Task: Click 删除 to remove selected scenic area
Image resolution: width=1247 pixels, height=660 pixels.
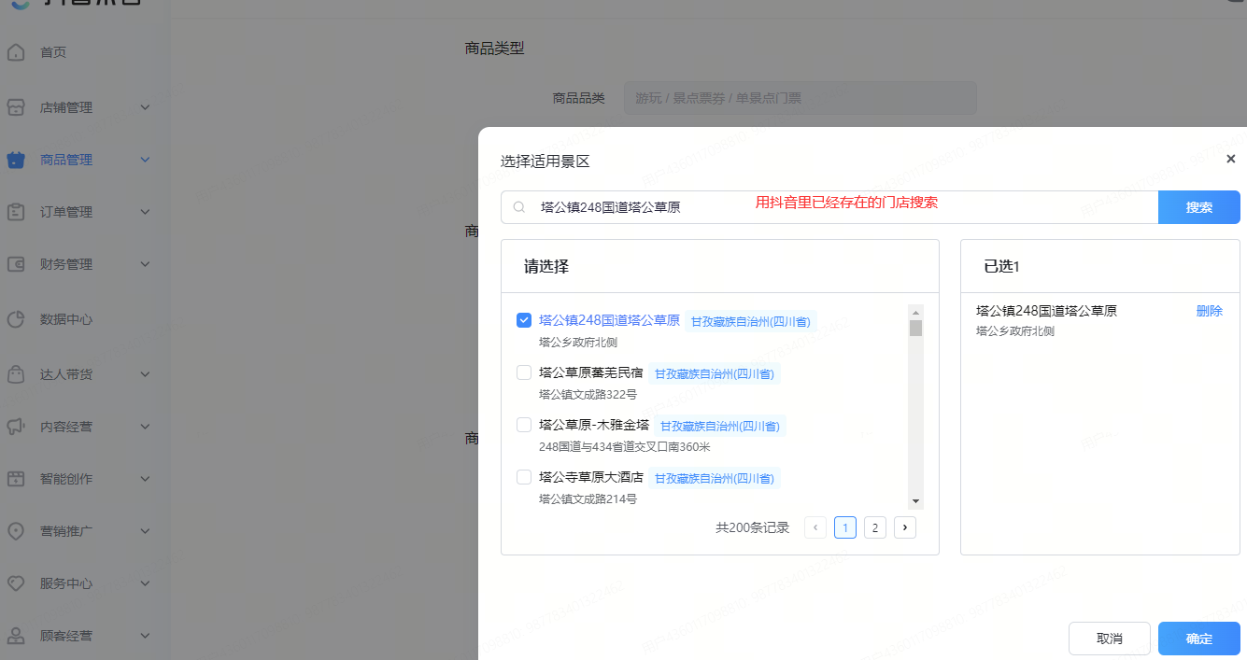Action: point(1209,311)
